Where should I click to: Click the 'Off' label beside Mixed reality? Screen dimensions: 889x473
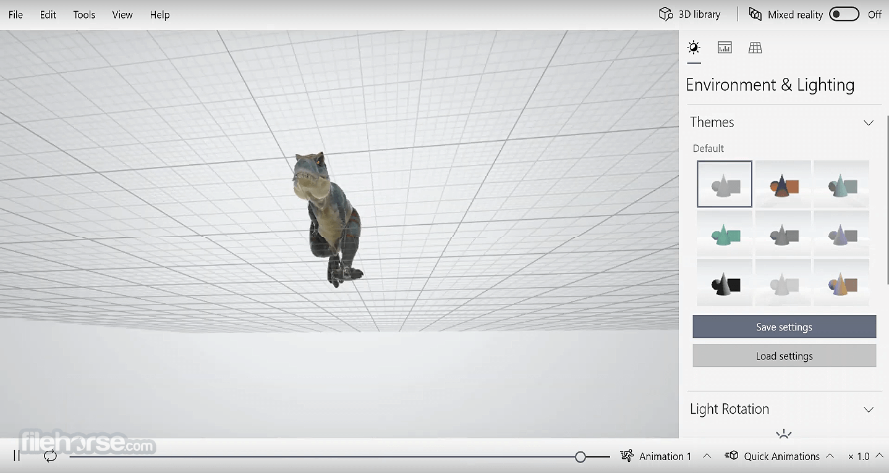pos(874,15)
